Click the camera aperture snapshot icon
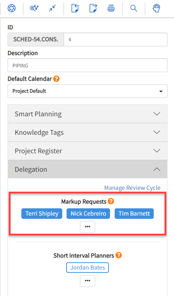Viewport: 174px width, 296px height. point(12,8)
